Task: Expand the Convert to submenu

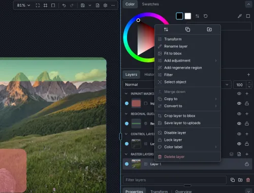Action: pyautogui.click(x=187, y=106)
